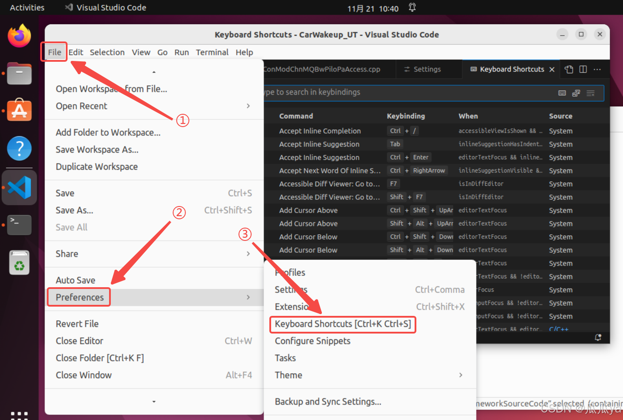This screenshot has width=623, height=420.
Task: Click Open Keyboard Shortcuts JSON icon
Action: (x=569, y=69)
